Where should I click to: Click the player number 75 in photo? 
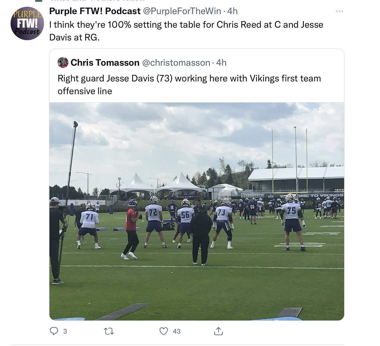pyautogui.click(x=292, y=211)
